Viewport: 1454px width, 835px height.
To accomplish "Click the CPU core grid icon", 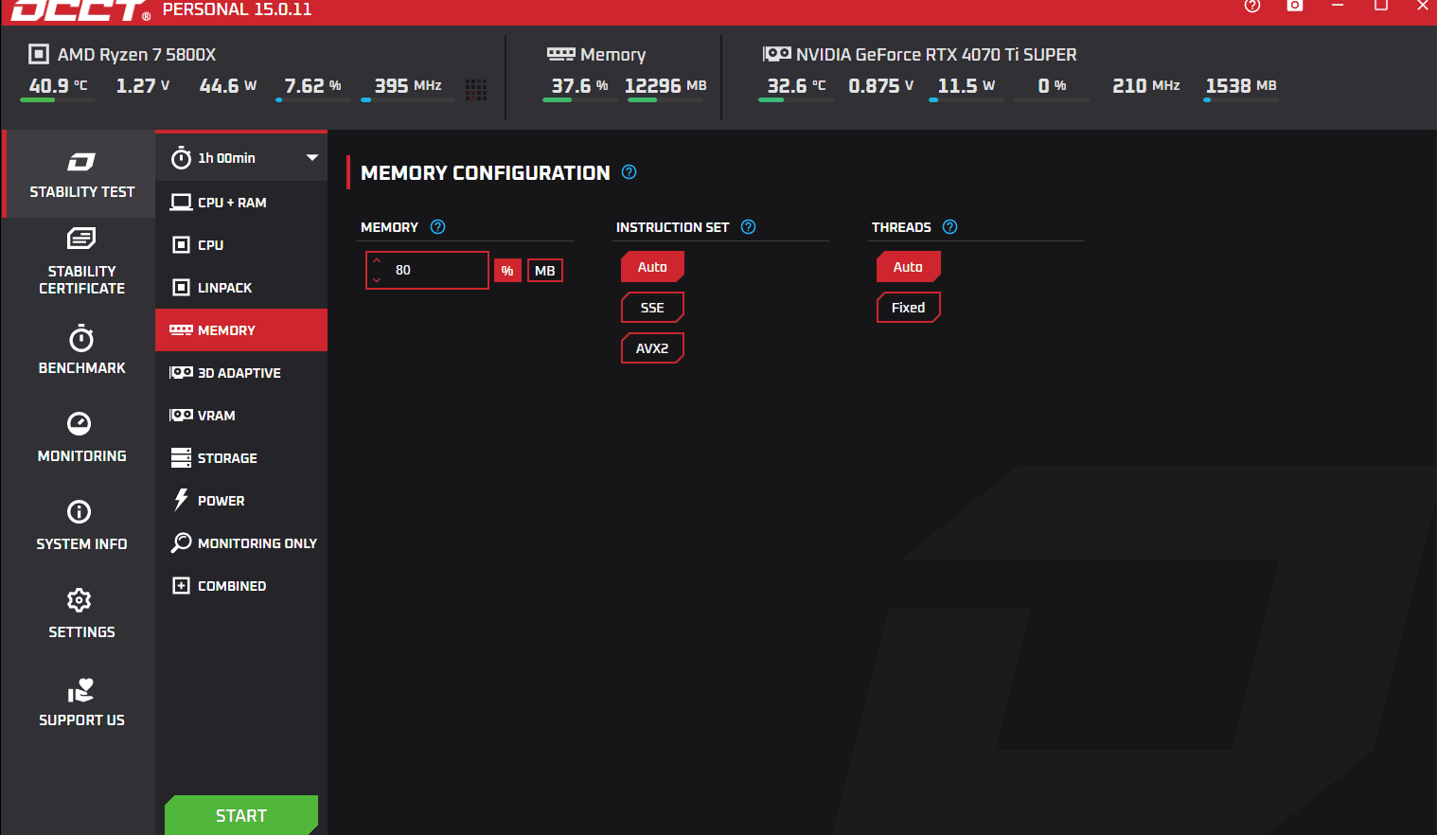I will tap(476, 90).
